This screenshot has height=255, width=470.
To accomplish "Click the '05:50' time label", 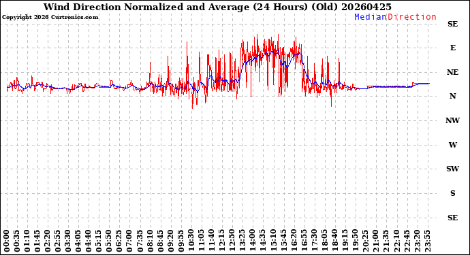I will point(109,241).
